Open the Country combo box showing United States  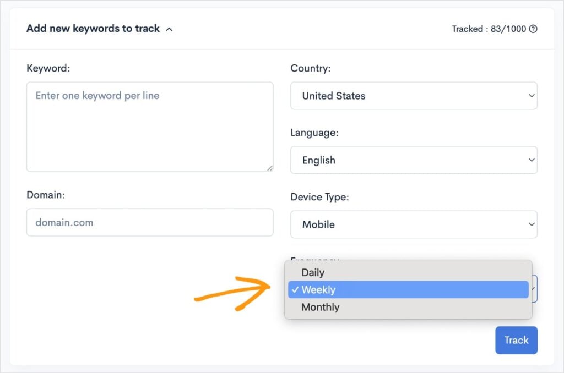(x=414, y=95)
